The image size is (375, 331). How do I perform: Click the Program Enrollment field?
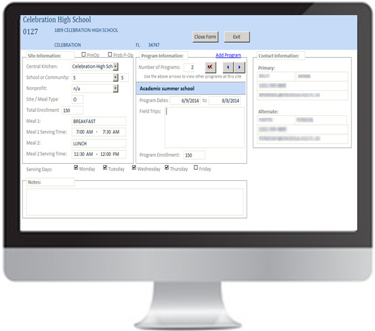194,155
